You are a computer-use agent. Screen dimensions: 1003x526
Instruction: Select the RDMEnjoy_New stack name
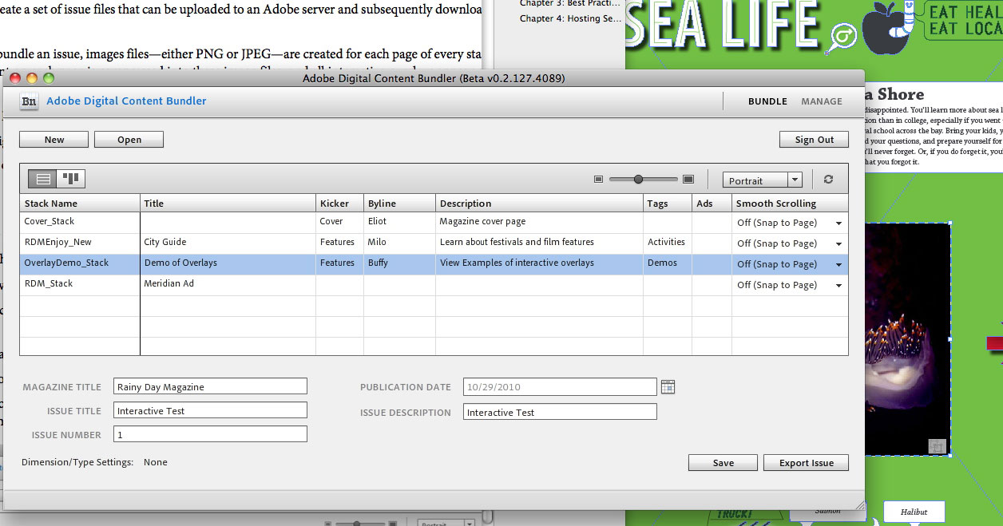click(57, 242)
